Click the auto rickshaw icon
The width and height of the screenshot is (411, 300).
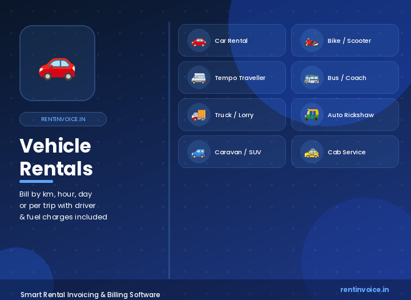pyautogui.click(x=312, y=115)
